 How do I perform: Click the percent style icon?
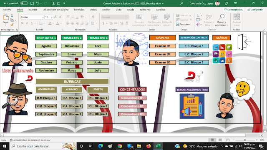coord(111,23)
